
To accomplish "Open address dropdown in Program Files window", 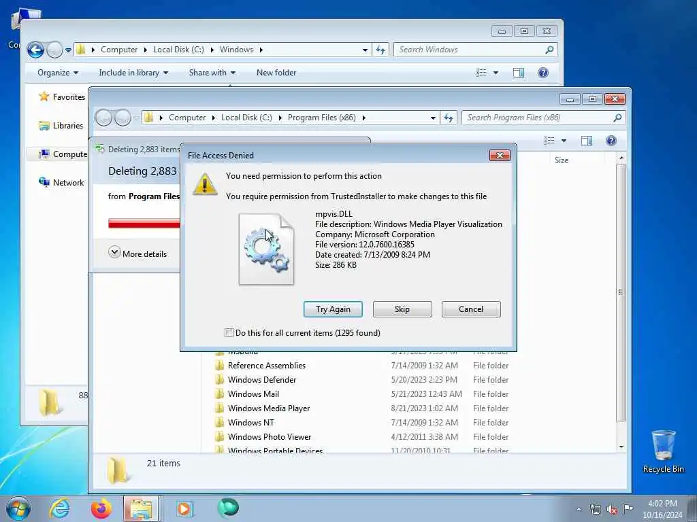I will pyautogui.click(x=433, y=118).
